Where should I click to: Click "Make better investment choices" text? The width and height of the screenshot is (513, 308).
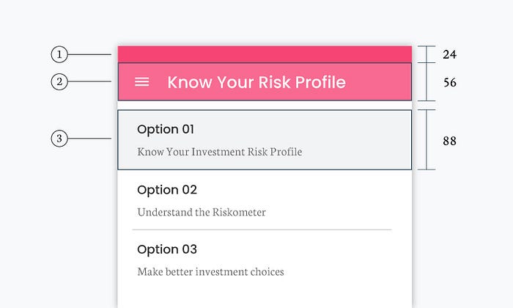(x=210, y=271)
